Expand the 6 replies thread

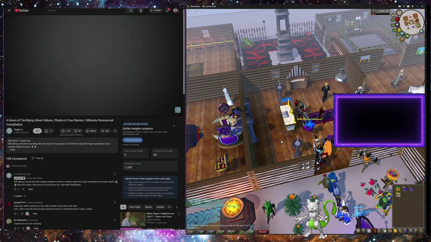(x=20, y=196)
